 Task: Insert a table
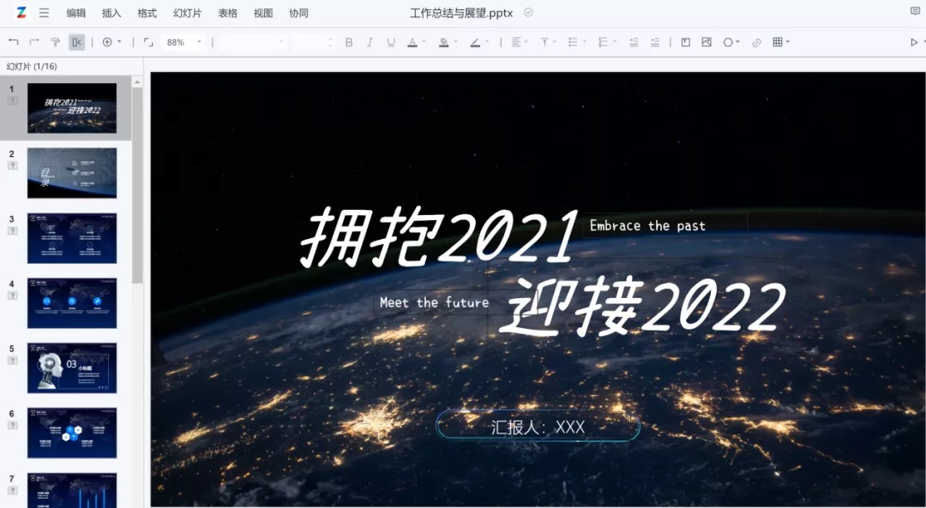778,42
